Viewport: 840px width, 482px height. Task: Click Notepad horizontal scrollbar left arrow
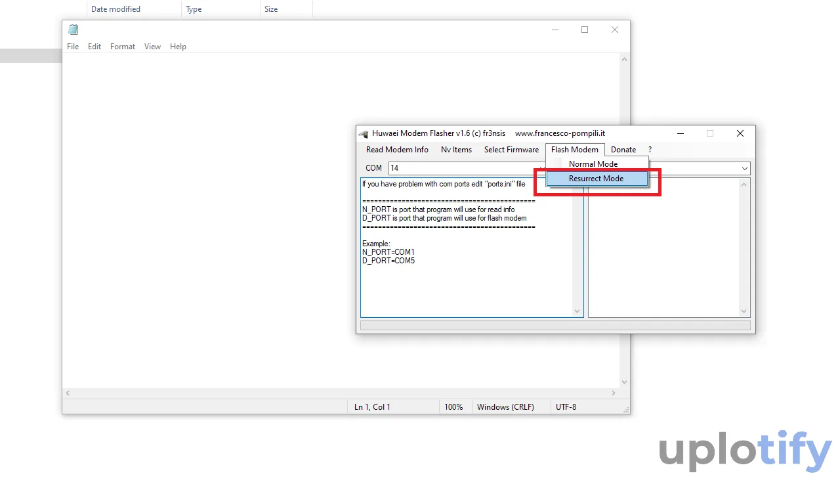coord(68,393)
